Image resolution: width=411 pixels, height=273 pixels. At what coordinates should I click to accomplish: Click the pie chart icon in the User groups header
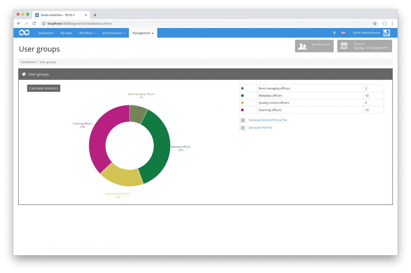24,74
